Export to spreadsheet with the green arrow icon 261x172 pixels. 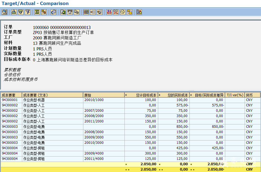pyautogui.click(x=63, y=12)
